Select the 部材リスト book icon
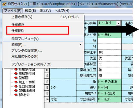The height and width of the screenshot is (108, 139). (x=16, y=95)
